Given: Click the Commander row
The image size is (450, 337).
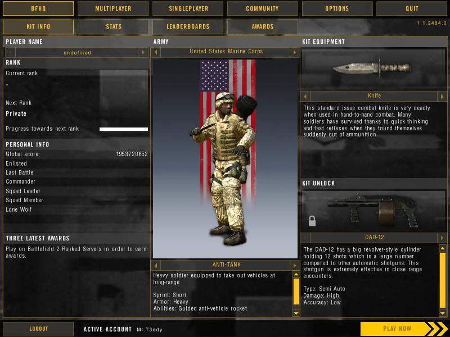Looking at the screenshot, I should 77,181.
